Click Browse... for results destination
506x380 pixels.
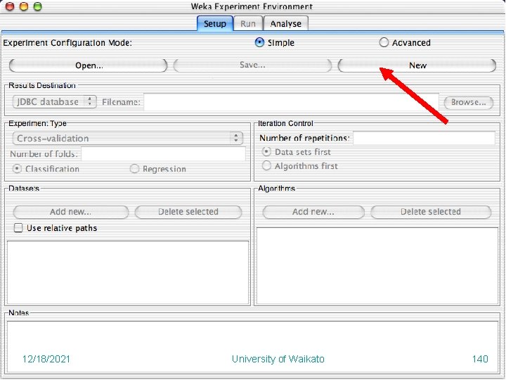click(x=469, y=103)
